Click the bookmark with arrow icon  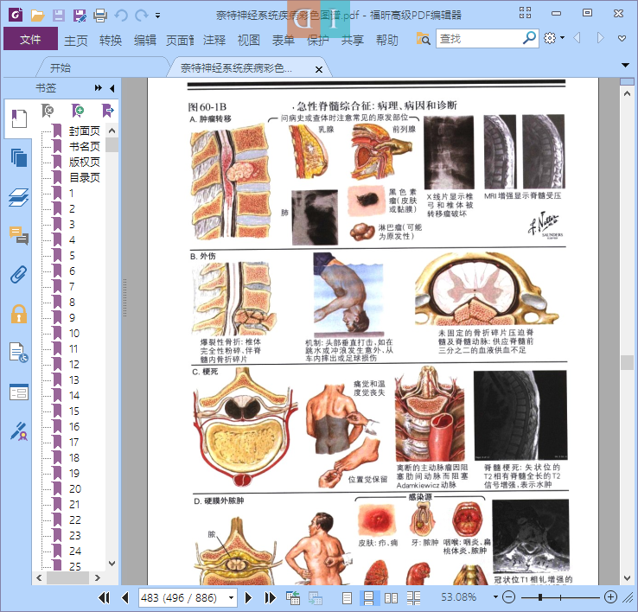tap(108, 111)
